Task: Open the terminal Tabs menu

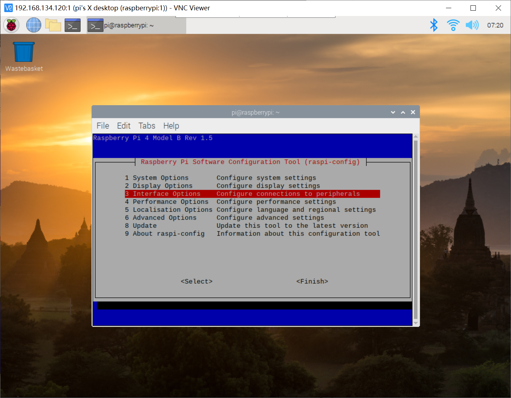Action: pos(147,126)
